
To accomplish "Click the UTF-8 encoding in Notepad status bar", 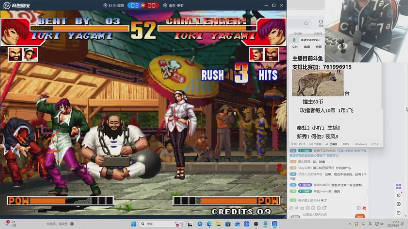I will (375, 144).
